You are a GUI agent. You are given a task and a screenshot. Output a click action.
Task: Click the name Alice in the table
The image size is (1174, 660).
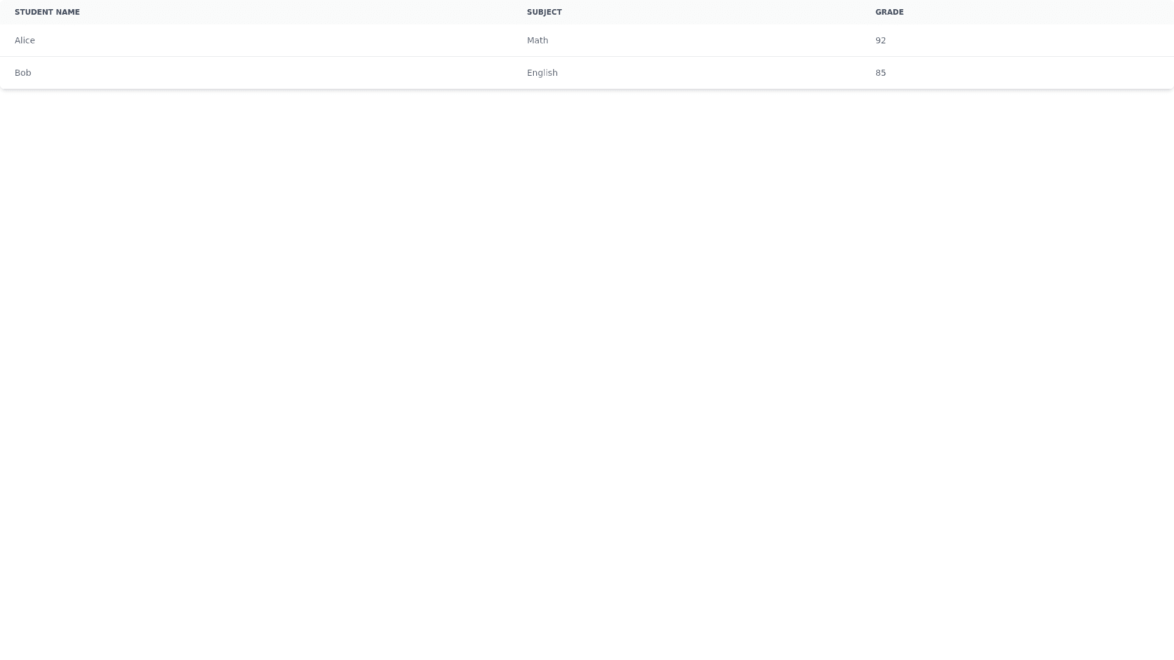pyautogui.click(x=25, y=40)
